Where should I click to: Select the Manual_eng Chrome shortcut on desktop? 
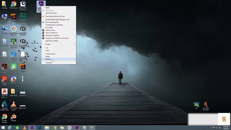pyautogui.click(x=14, y=5)
